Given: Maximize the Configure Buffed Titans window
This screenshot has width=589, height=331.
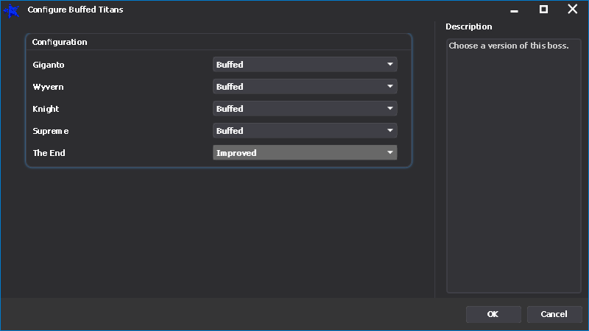Looking at the screenshot, I should click(543, 10).
